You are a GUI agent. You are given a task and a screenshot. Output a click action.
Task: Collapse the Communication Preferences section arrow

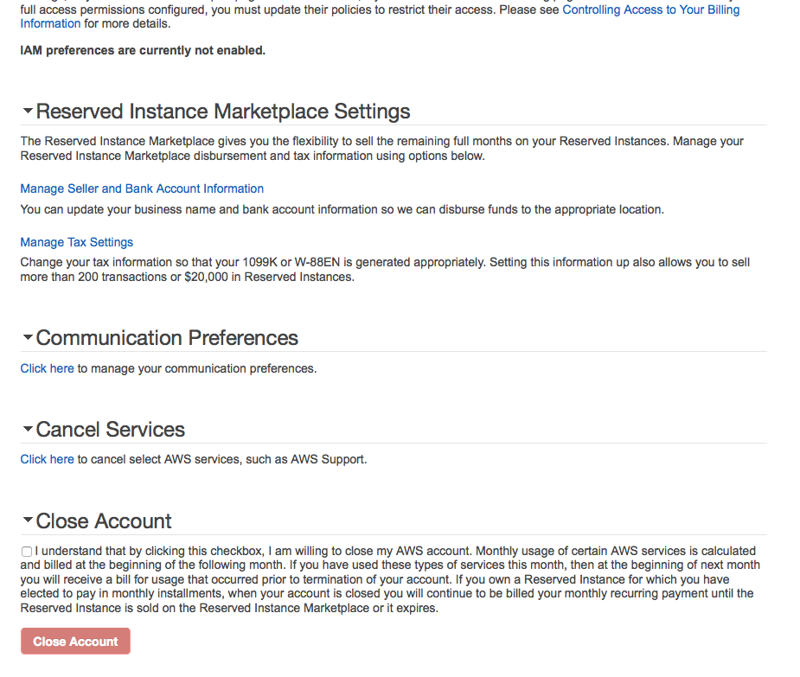(28, 337)
